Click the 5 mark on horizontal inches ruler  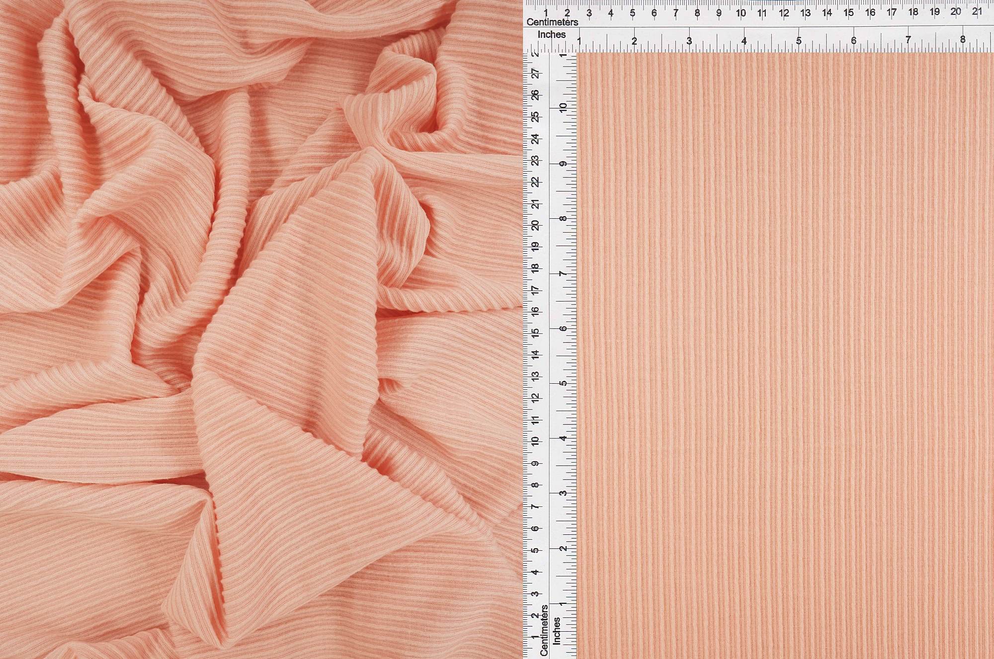tap(799, 41)
